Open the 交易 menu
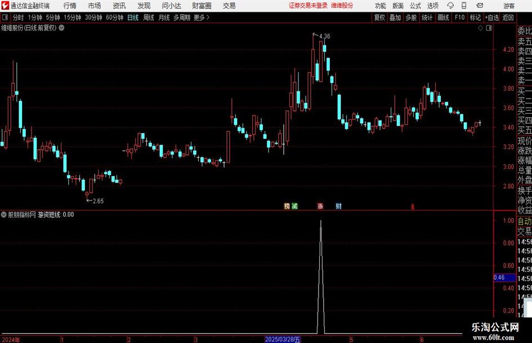This screenshot has height=343, width=532. [229, 6]
